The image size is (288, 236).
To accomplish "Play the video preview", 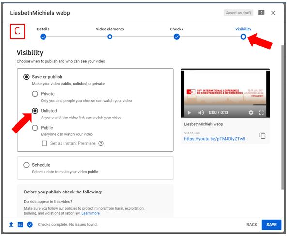I will [x=189, y=113].
